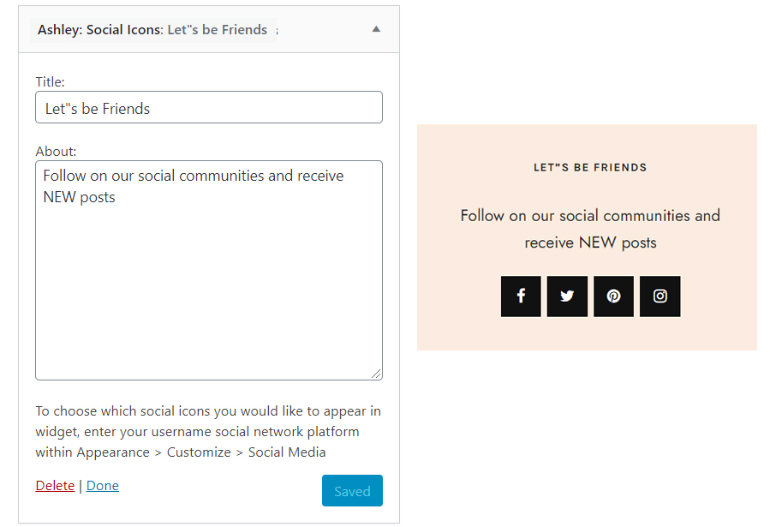Click the preview description about social communities
Image resolution: width=770 pixels, height=527 pixels.
point(590,229)
